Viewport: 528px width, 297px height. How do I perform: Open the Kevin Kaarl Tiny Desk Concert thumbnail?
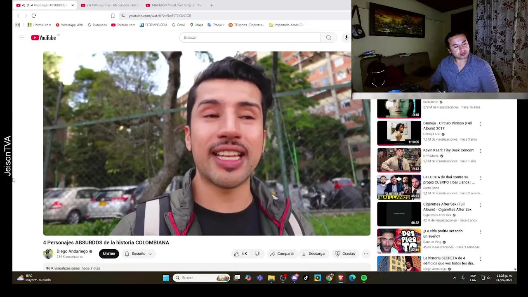pos(399,160)
